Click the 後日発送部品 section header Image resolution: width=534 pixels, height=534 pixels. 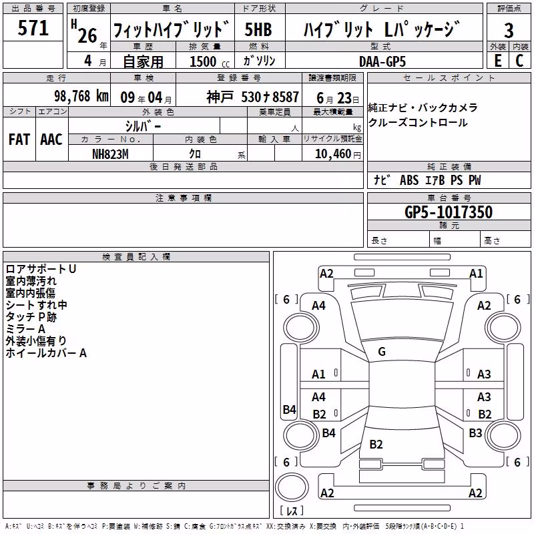tap(183, 166)
